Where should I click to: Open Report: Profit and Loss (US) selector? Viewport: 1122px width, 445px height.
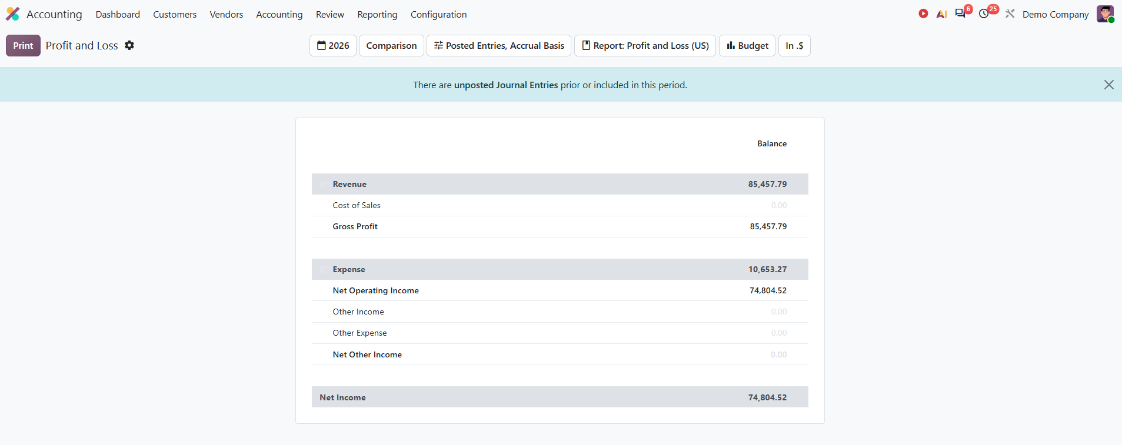click(x=645, y=46)
